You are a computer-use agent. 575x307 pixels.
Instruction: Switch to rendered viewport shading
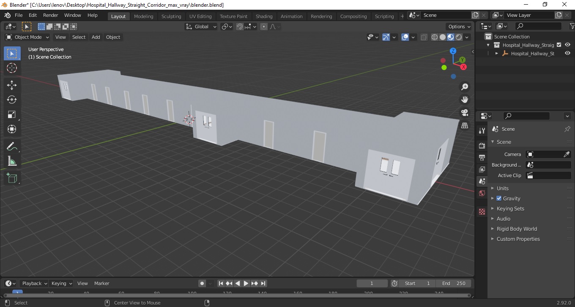[459, 37]
